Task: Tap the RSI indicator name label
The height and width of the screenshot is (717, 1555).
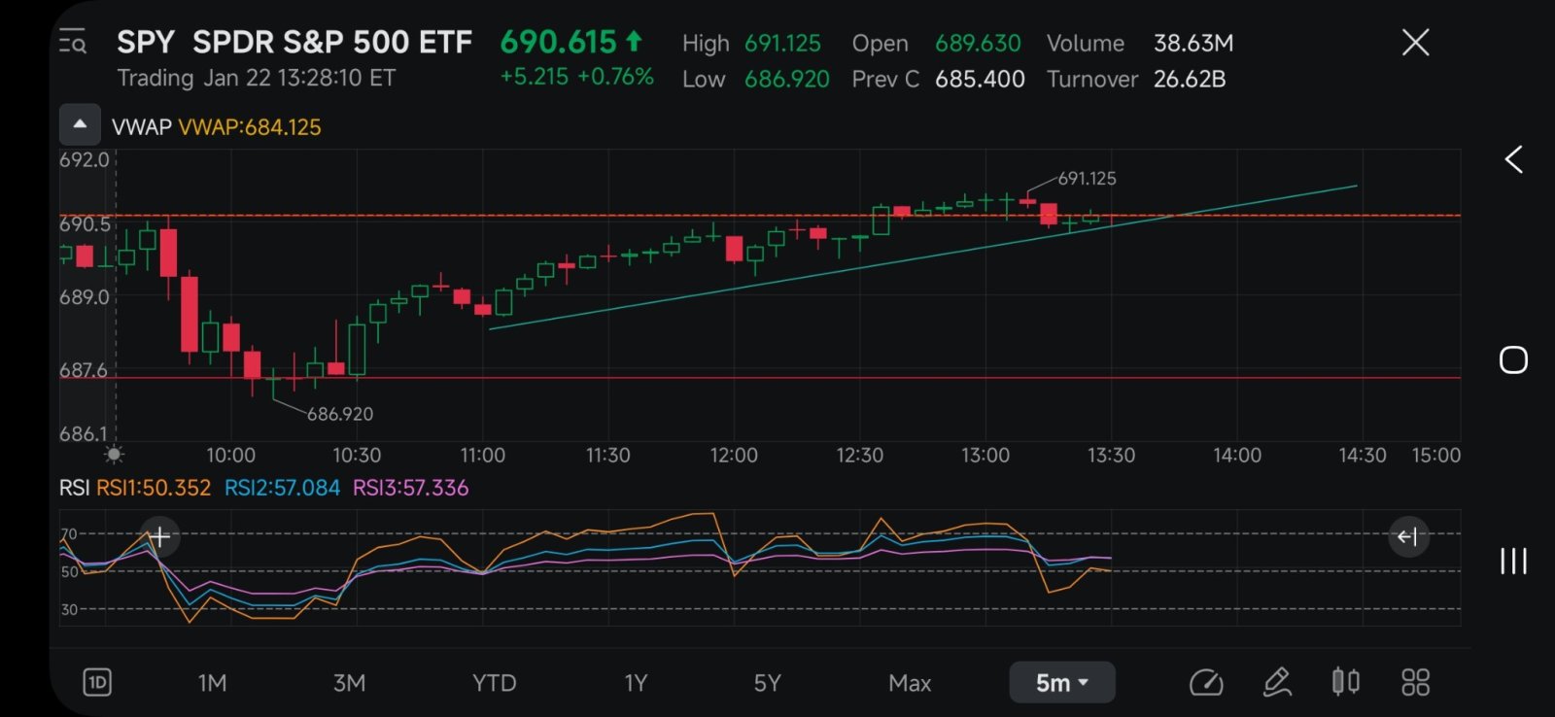Action: point(74,488)
